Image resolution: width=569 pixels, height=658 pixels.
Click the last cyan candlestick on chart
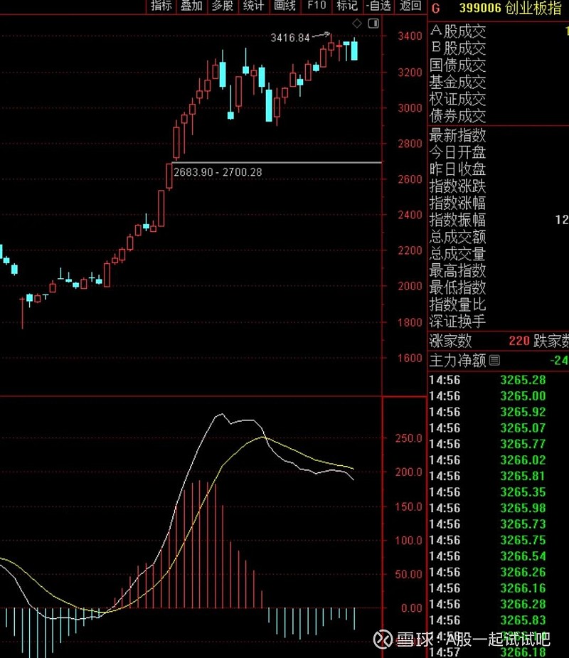[x=355, y=51]
